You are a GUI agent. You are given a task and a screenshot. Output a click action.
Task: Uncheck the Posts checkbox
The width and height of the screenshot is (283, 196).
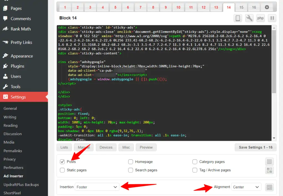tap(62, 162)
